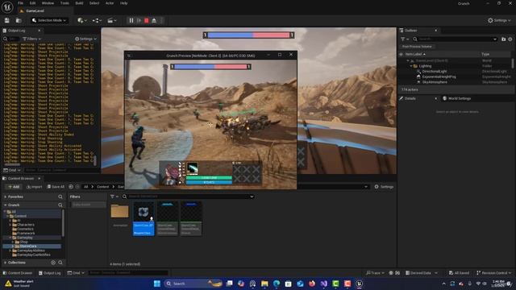Screen dimensions: 516x290
Task: Select the StormCore Blueprint Class asset
Action: pyautogui.click(x=144, y=218)
